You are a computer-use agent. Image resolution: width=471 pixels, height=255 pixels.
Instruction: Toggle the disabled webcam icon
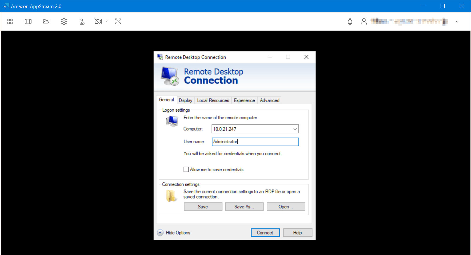point(98,22)
